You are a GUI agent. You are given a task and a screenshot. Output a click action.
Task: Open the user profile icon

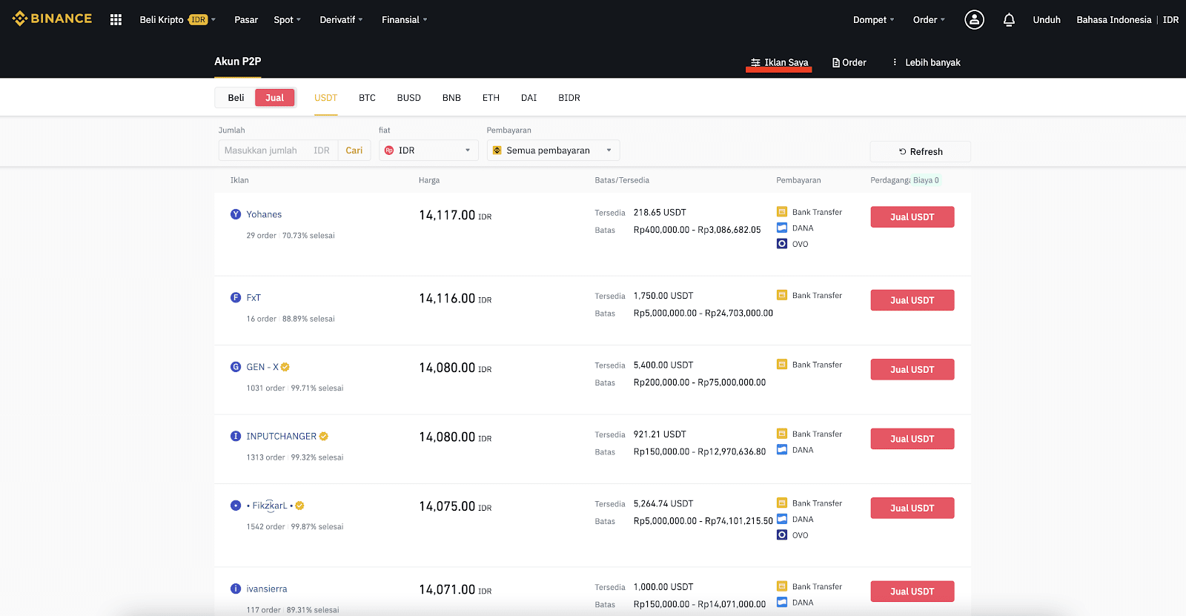[974, 20]
